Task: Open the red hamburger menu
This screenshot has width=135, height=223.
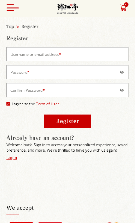Action: coord(13,8)
